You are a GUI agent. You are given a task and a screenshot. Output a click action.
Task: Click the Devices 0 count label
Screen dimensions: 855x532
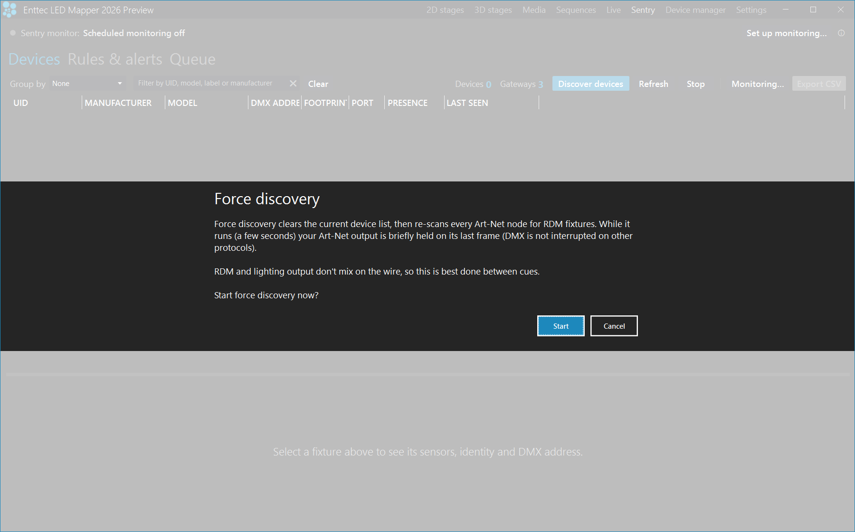(x=473, y=84)
